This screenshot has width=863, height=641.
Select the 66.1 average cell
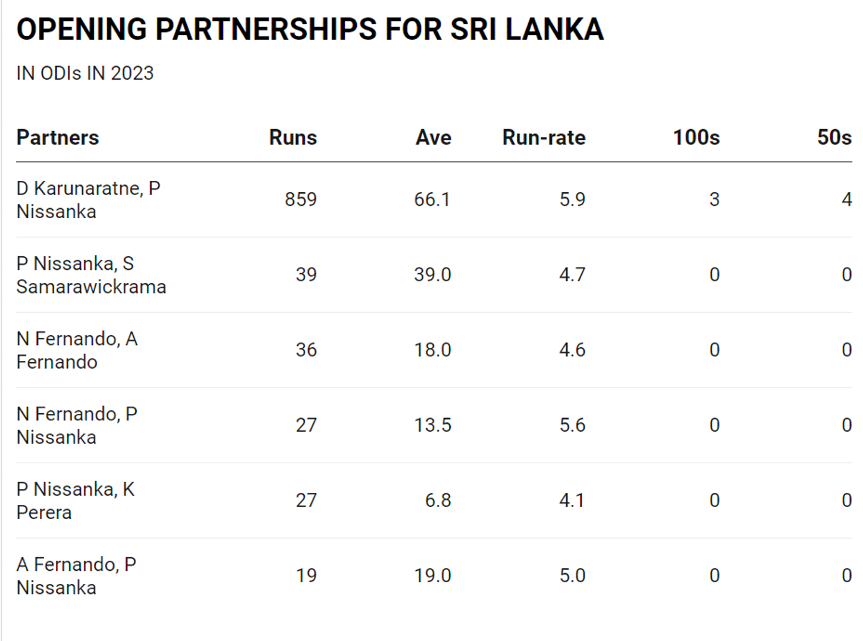[432, 199]
